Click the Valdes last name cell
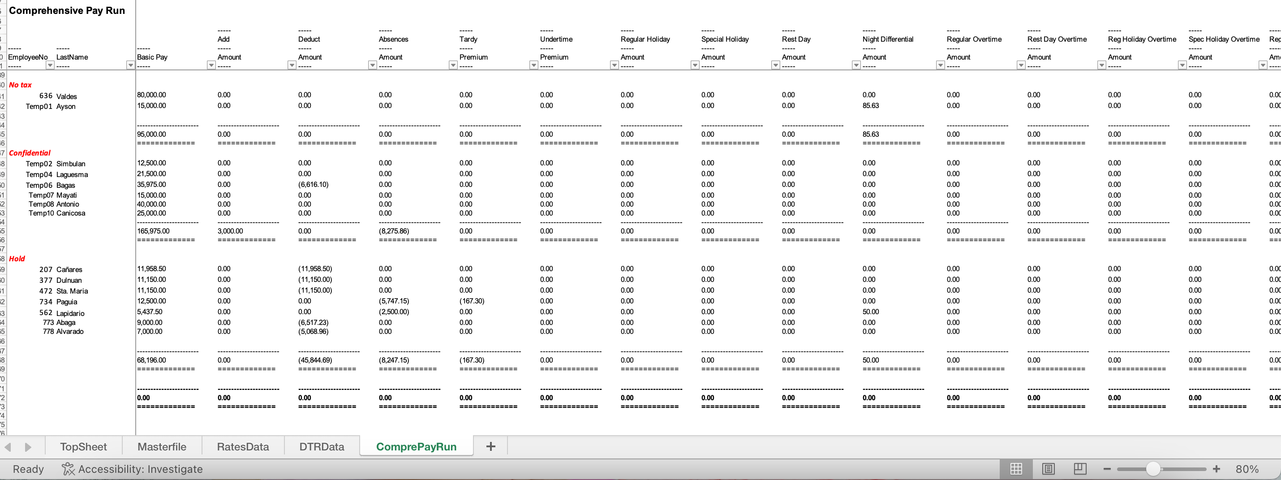 (x=67, y=96)
